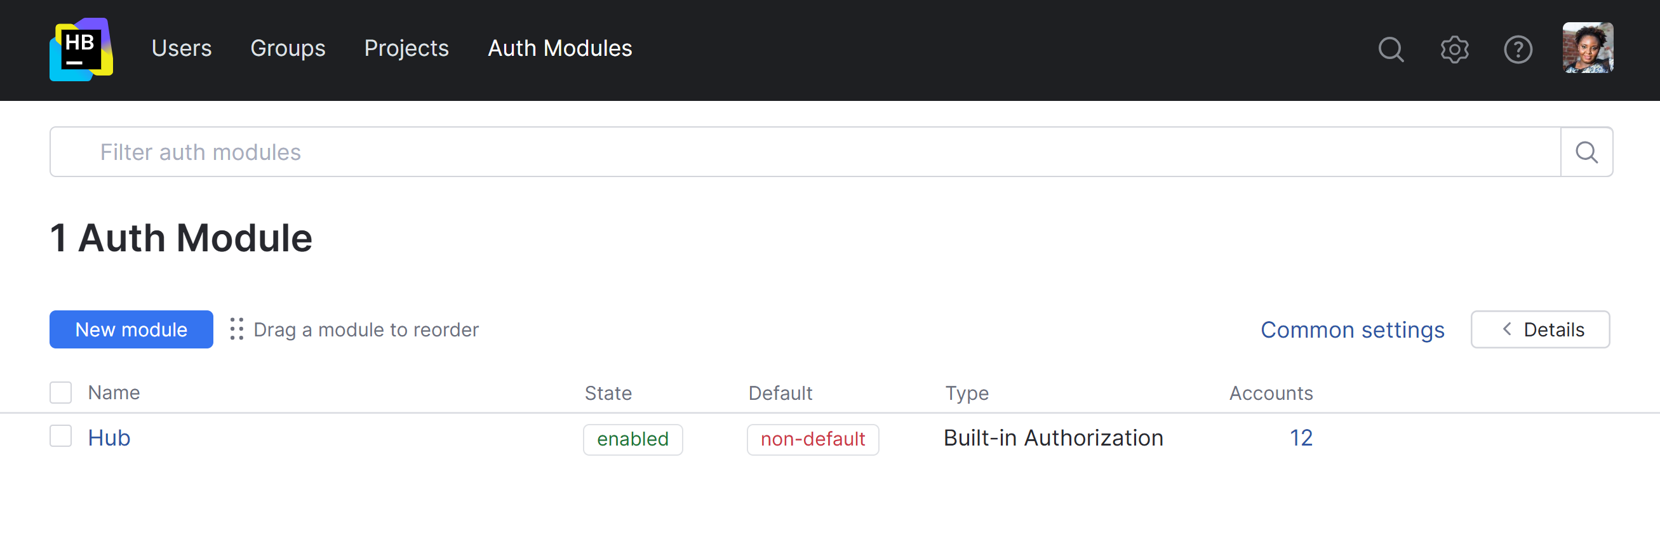The height and width of the screenshot is (556, 1660).
Task: Open the Groups menu item
Action: 288,48
